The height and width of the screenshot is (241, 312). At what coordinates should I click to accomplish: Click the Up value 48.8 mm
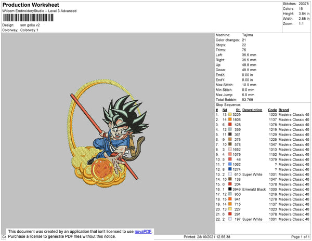coord(249,65)
